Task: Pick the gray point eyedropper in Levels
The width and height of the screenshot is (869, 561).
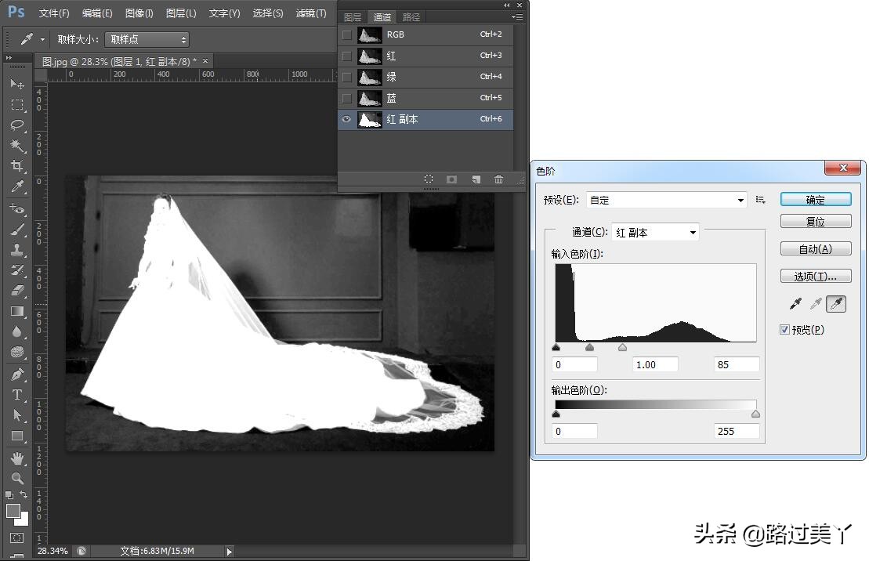Action: 816,304
